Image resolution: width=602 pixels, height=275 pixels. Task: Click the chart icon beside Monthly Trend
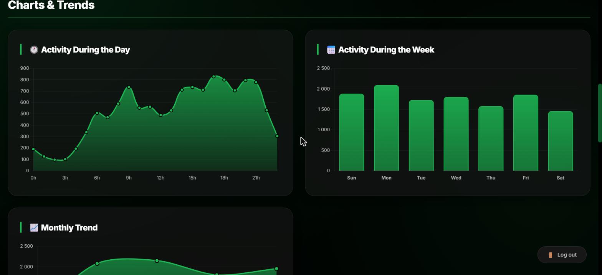click(34, 228)
